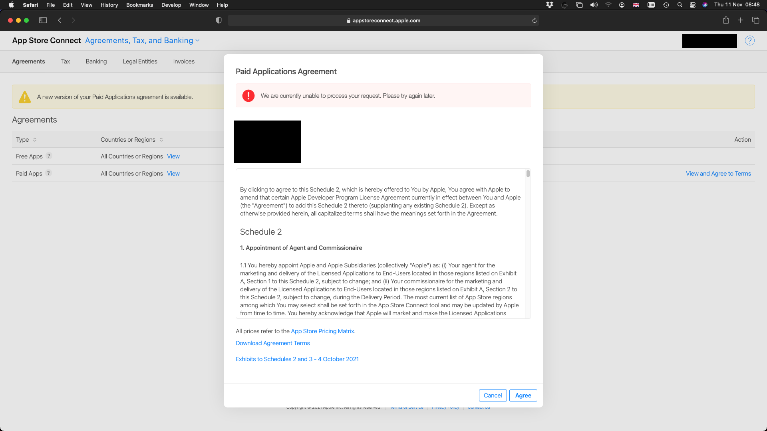Open the Wi-Fi status menu

pyautogui.click(x=608, y=5)
